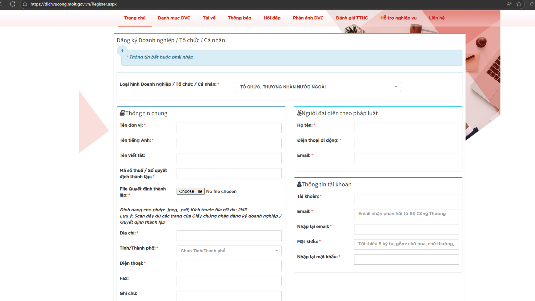Image resolution: width=535 pixels, height=301 pixels.
Task: Click the book icon beside Thông tin chung
Action: pyautogui.click(x=122, y=113)
